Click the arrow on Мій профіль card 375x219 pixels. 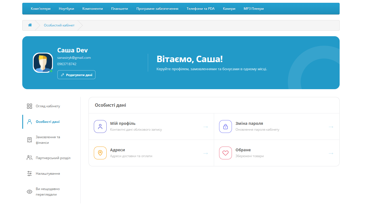click(206, 127)
